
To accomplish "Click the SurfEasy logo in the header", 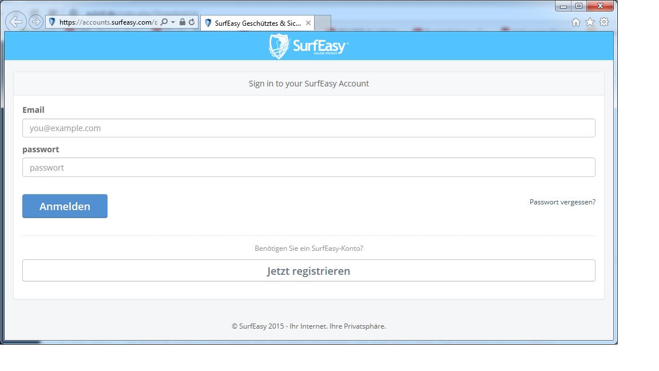I will (x=308, y=46).
